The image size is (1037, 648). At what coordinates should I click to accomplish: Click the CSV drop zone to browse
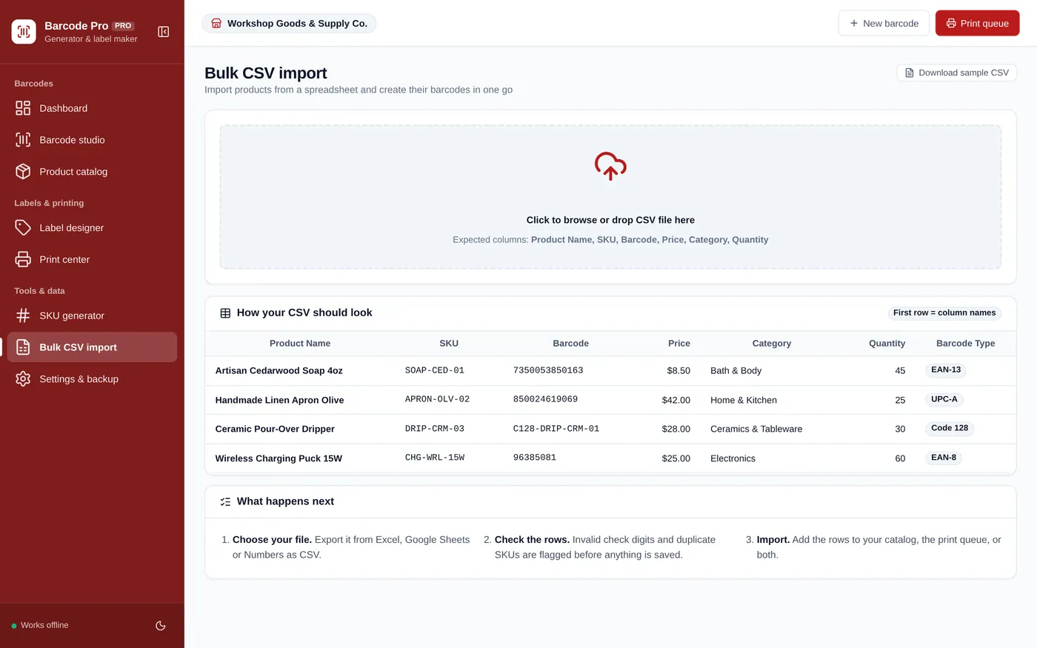pos(610,197)
